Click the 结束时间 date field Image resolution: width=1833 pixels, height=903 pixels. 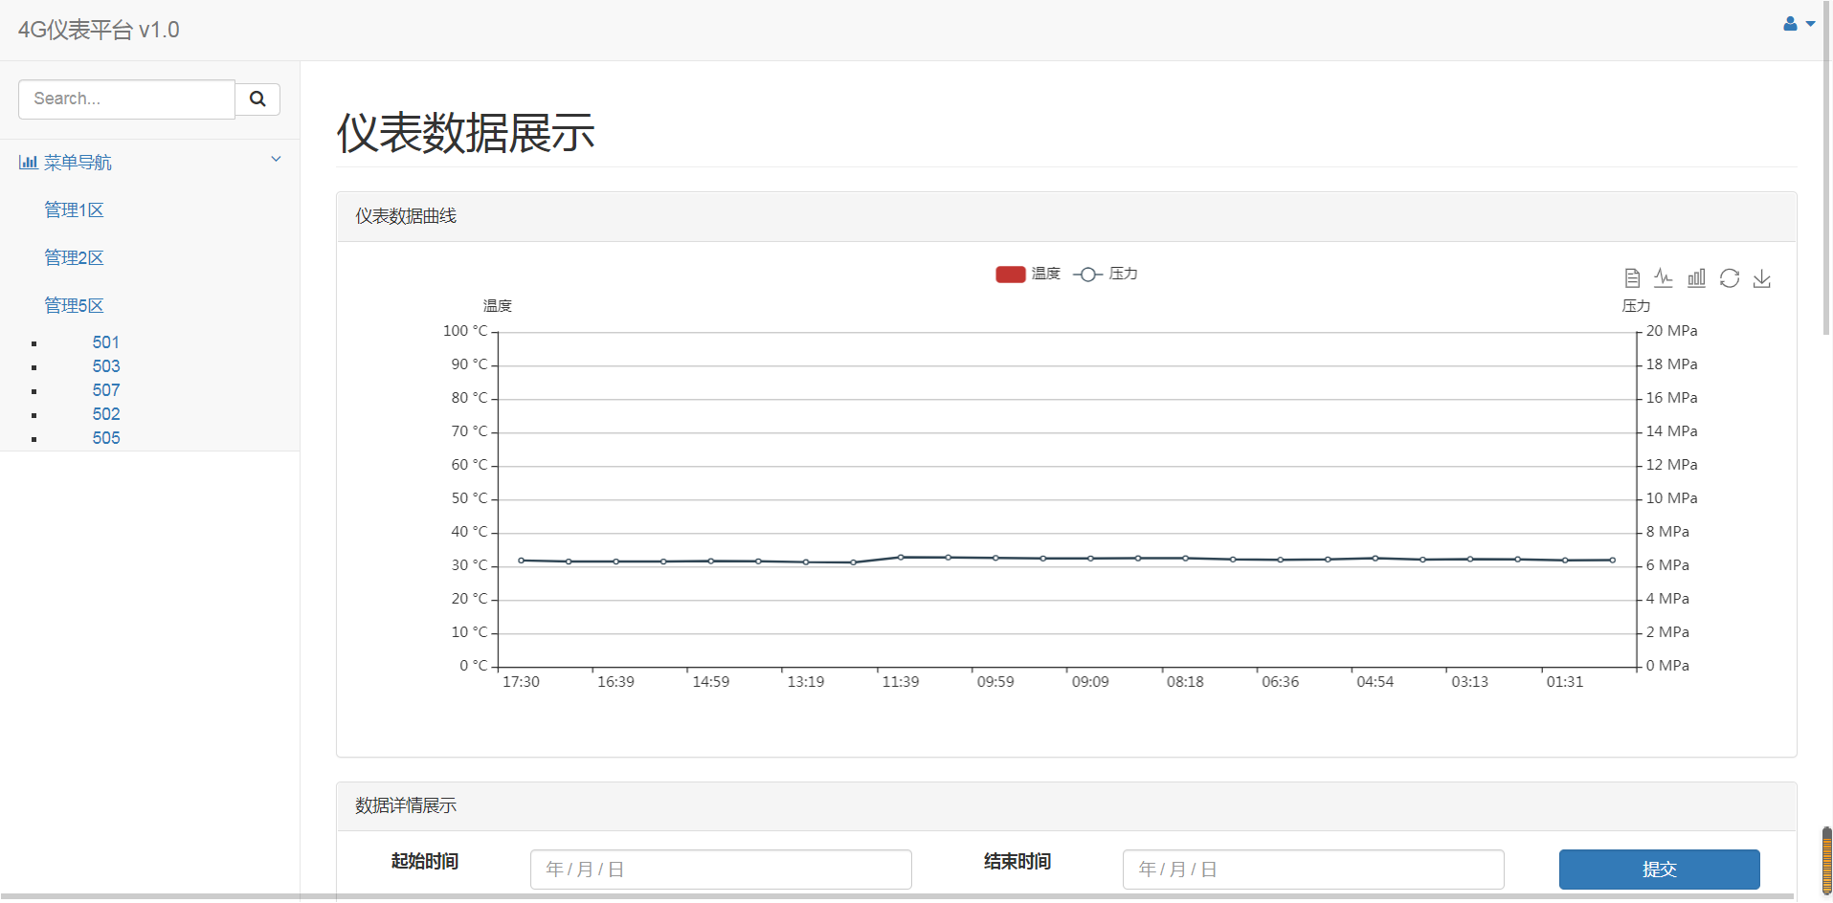1312,870
